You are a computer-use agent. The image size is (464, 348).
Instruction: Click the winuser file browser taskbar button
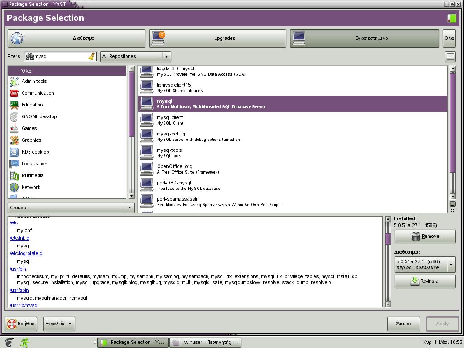pyautogui.click(x=205, y=343)
